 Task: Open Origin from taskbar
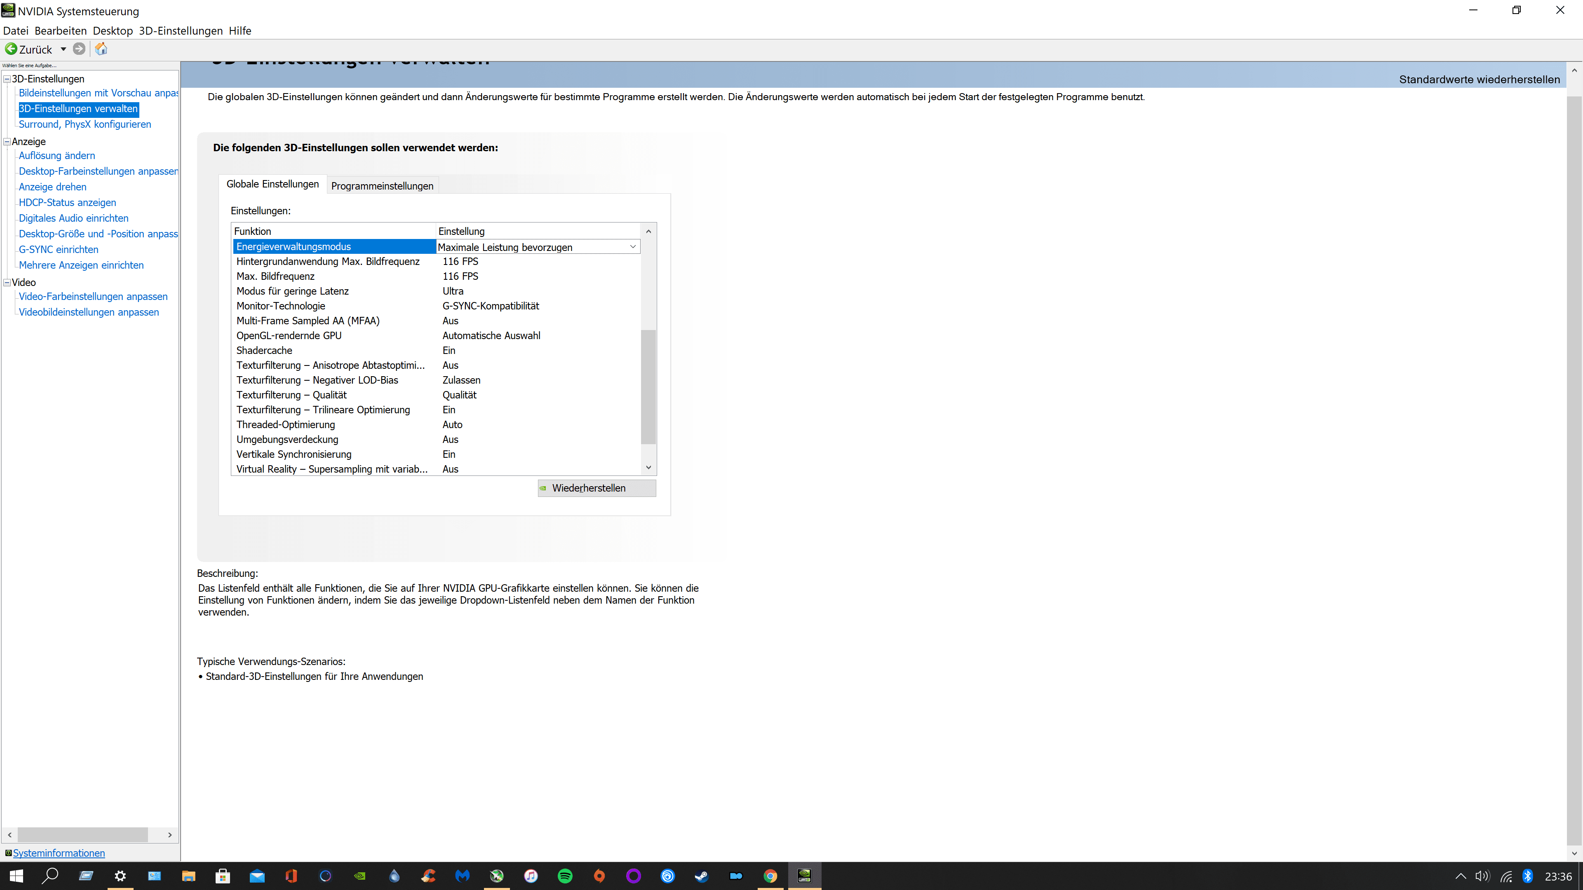tap(599, 876)
